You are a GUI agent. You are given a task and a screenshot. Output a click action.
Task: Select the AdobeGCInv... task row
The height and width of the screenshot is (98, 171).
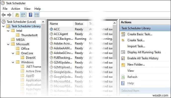coord(81,53)
